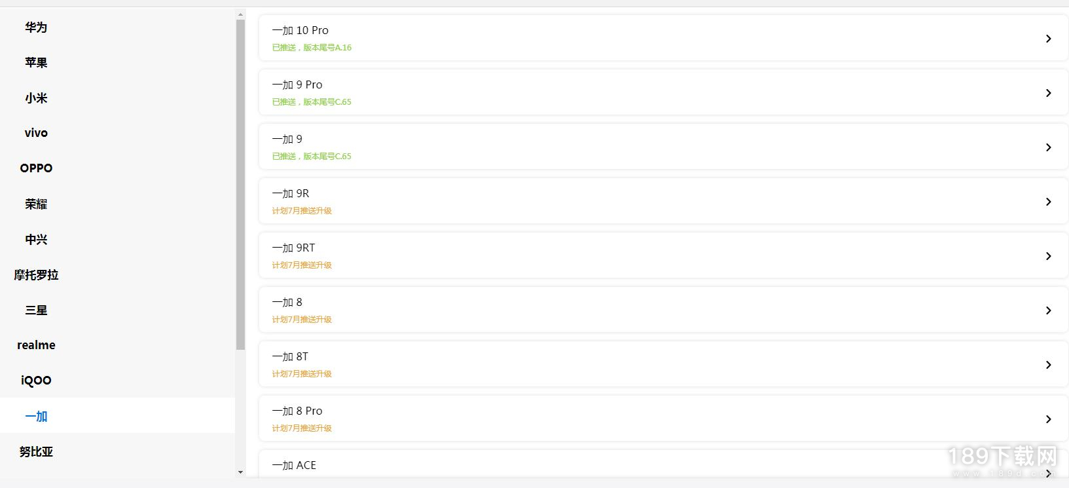Click the 努比亚 sidebar entry

36,452
